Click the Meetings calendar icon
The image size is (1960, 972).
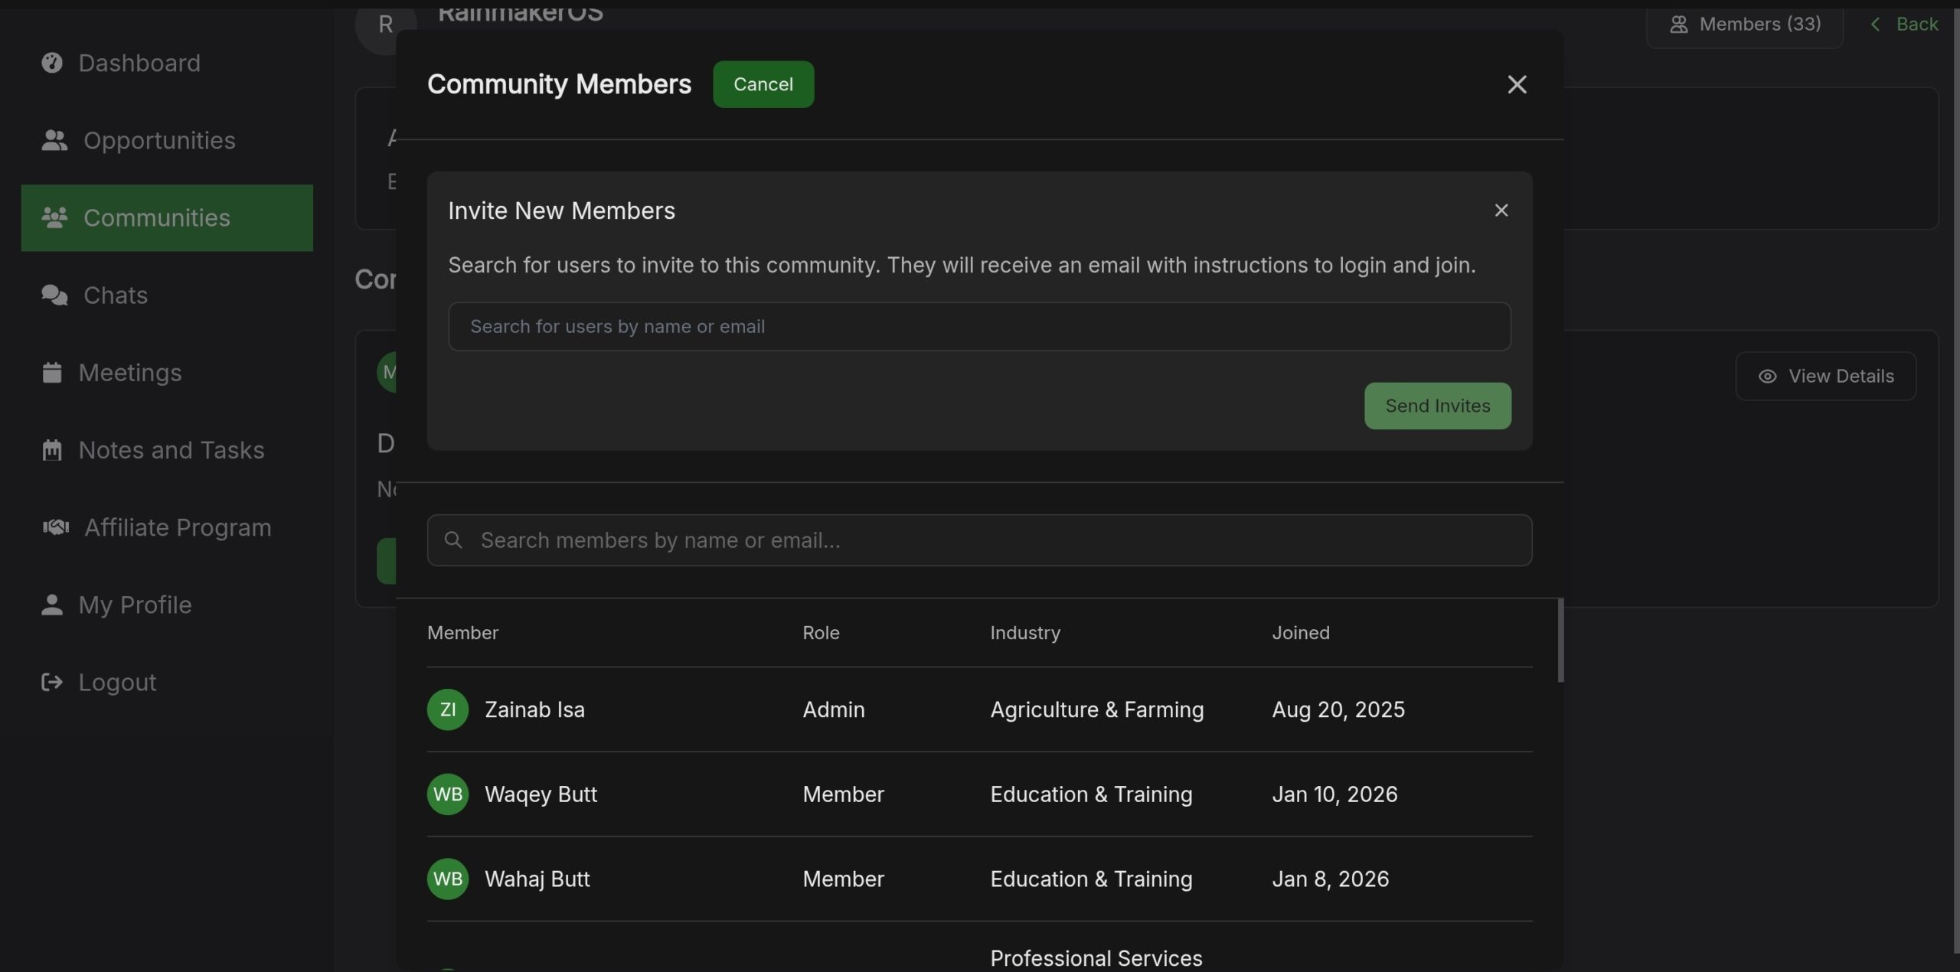click(x=52, y=373)
